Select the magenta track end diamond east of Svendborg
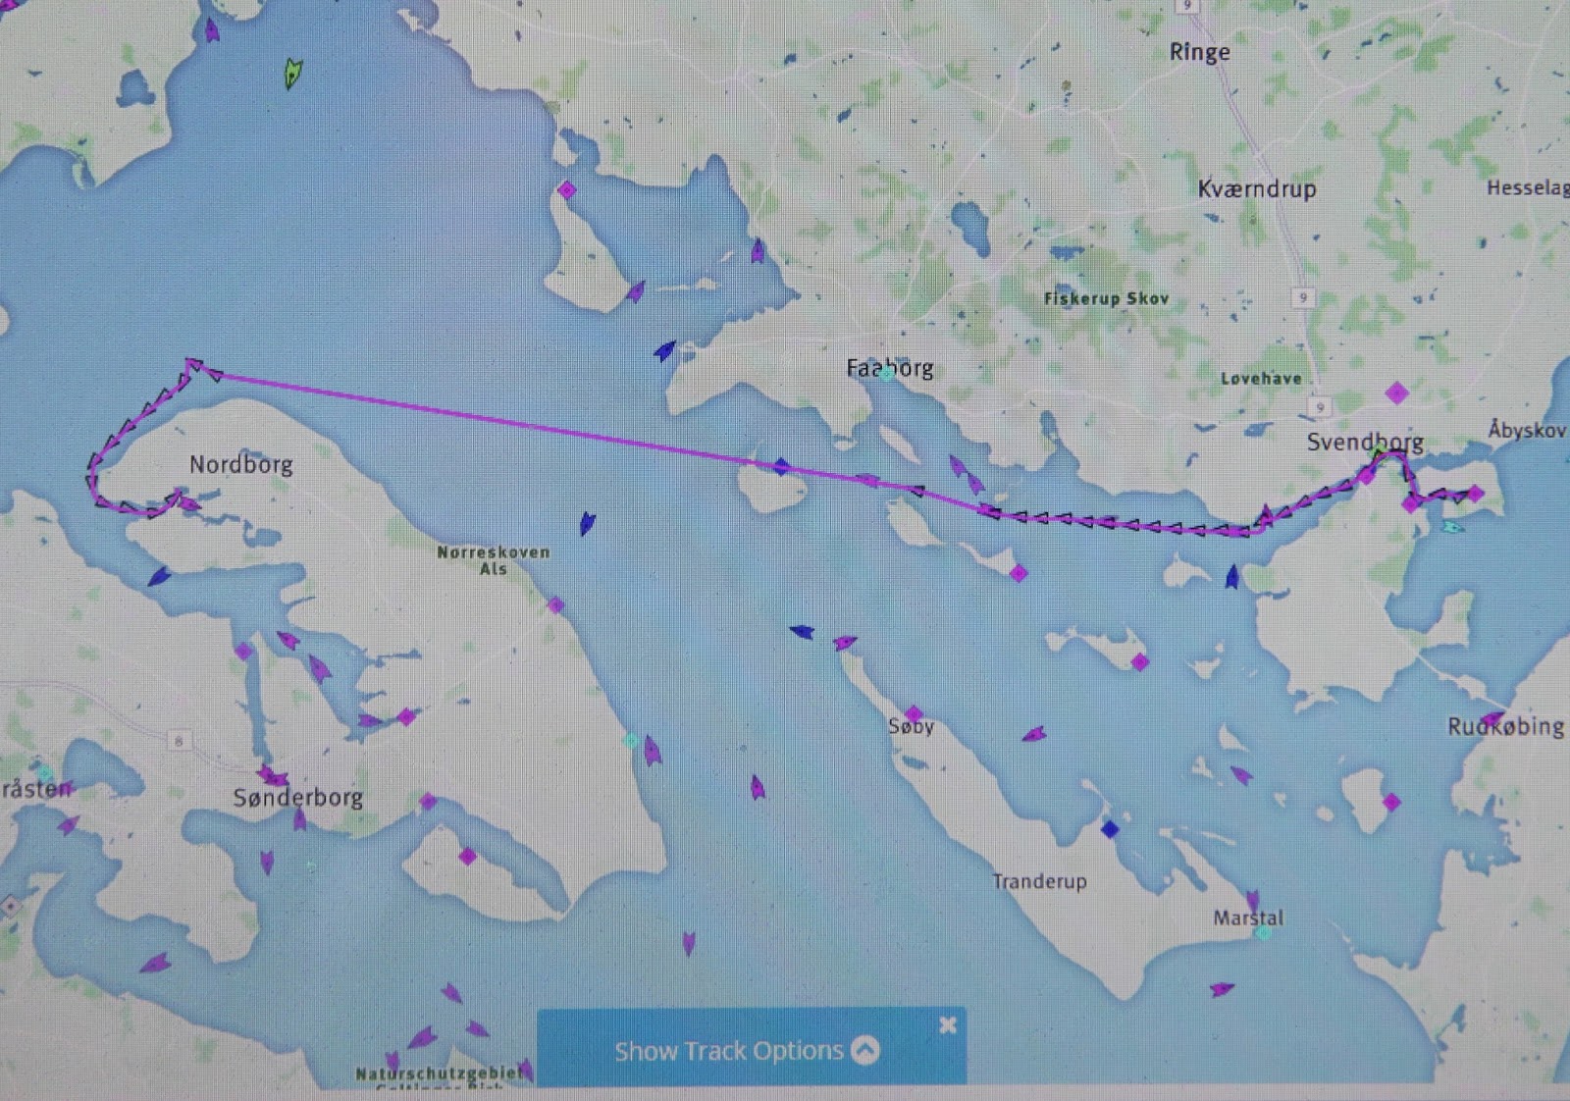This screenshot has width=1570, height=1101. [1476, 494]
